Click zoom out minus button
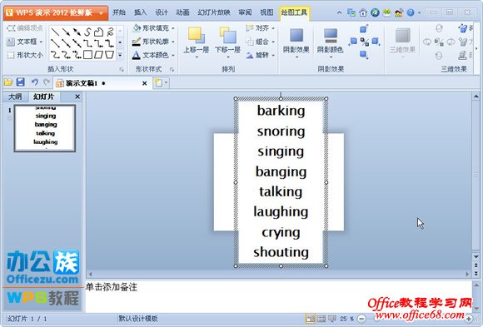The image size is (483, 327). coord(362,319)
